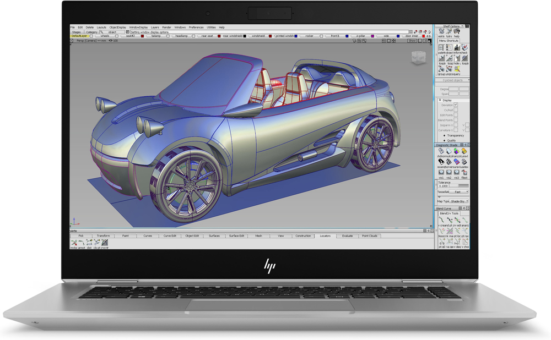Expand the Transparency section
Screen dimensions: 551x340
tap(445, 135)
